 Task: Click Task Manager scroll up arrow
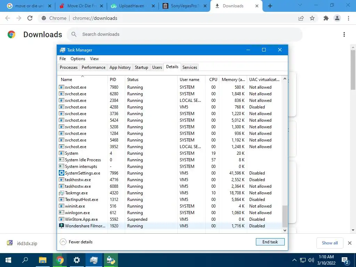click(x=285, y=79)
